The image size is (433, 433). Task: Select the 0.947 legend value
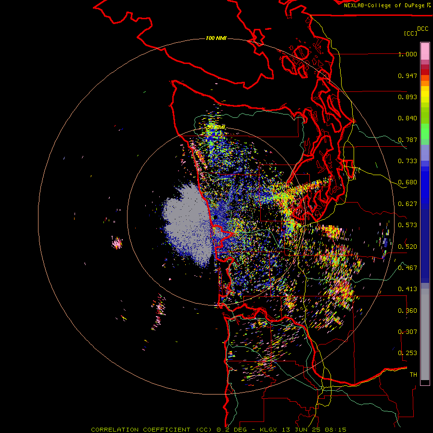coord(408,76)
